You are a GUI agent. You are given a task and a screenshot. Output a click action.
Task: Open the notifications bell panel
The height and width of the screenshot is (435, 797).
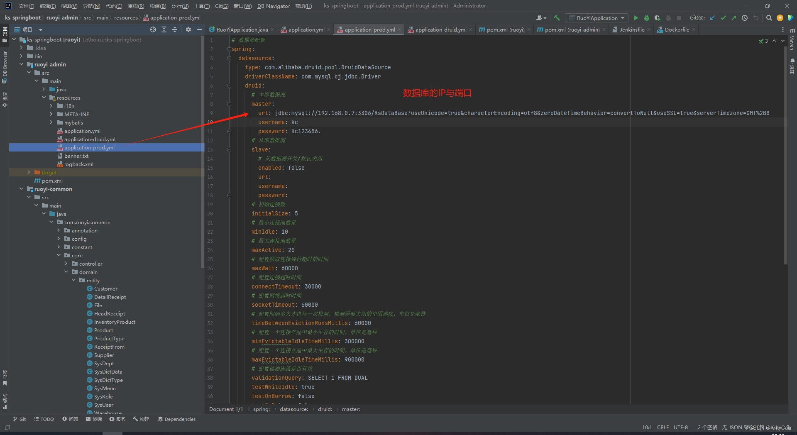(x=792, y=66)
